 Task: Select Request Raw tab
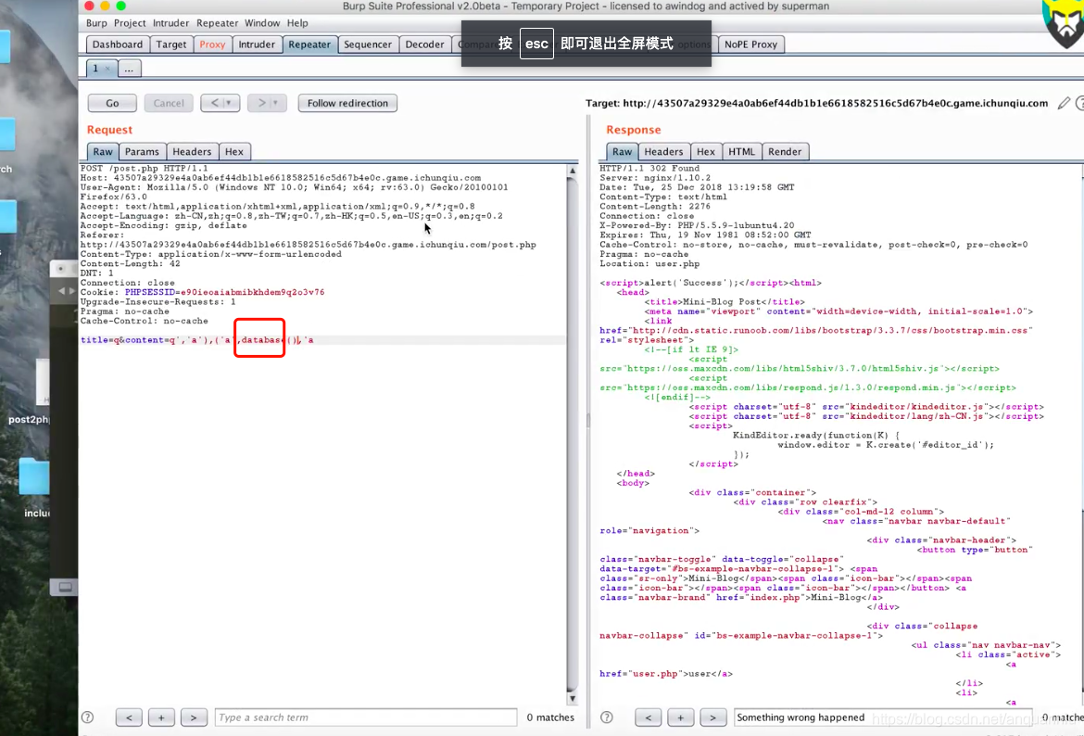(x=102, y=151)
